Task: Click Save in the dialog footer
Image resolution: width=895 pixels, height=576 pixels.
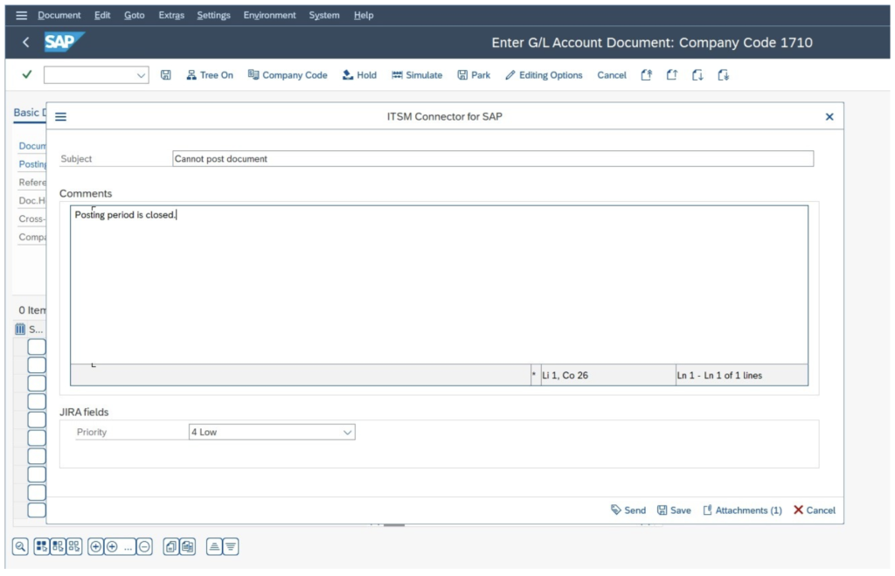Action: click(674, 510)
